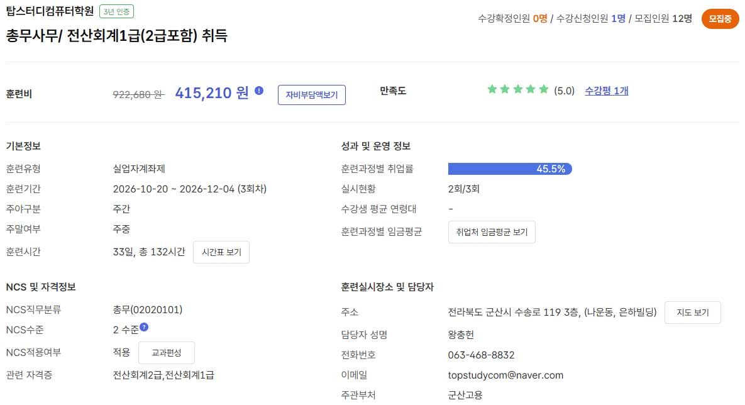Click the question mark icon next to 2 수준
The image size is (745, 405).
pos(144,326)
